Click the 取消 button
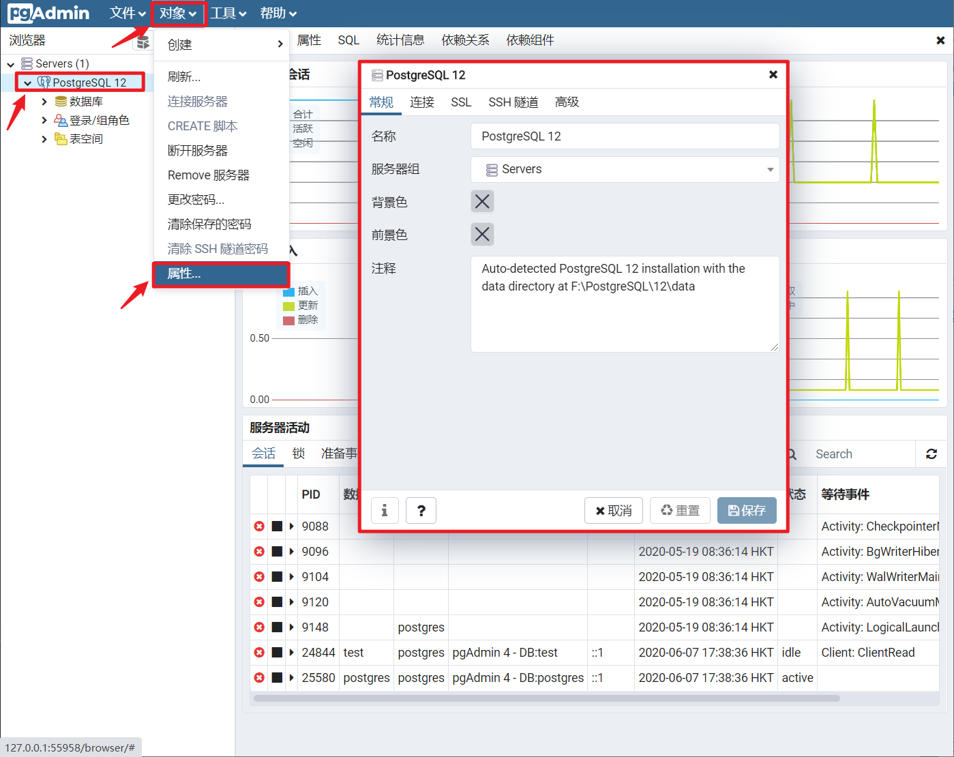 tap(614, 510)
